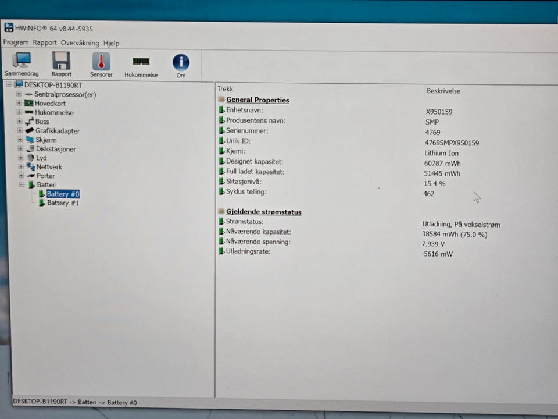The height and width of the screenshot is (419, 558).
Task: Expand the Buss node
Action: [x=20, y=121]
